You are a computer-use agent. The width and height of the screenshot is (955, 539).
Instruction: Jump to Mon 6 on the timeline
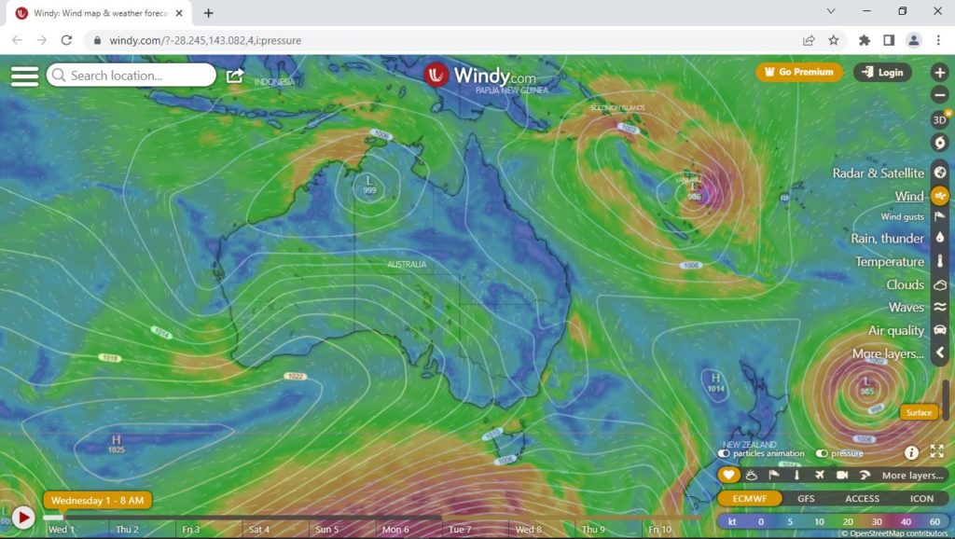pyautogui.click(x=395, y=530)
